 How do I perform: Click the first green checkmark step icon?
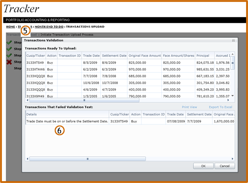9,42
